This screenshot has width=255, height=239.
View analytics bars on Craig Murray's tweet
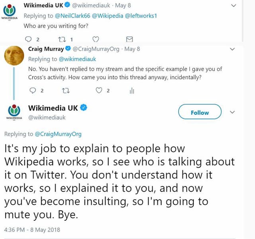click(x=132, y=91)
